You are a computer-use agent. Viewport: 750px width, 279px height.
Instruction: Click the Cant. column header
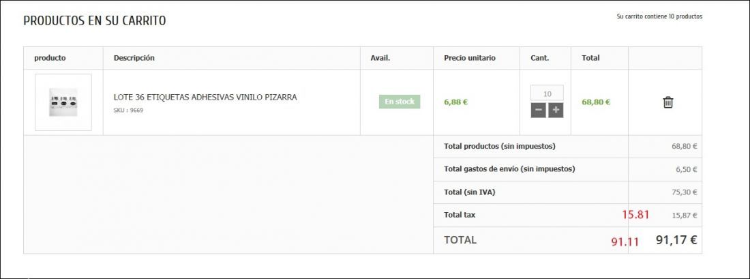[x=539, y=58]
